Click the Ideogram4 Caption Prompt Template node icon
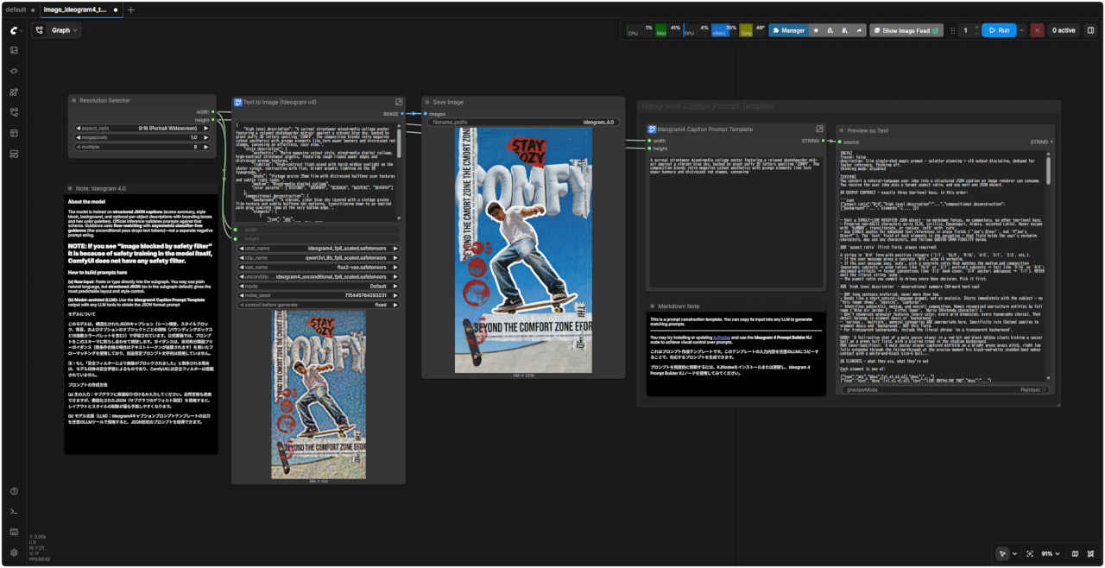Viewport: 1105px width, 568px height. pyautogui.click(x=651, y=129)
